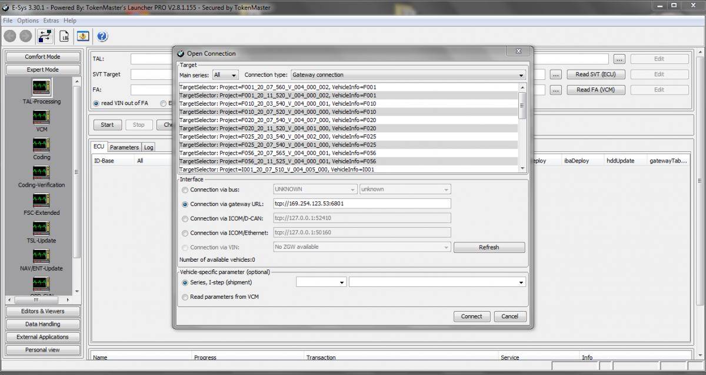The image size is (706, 375).
Task: Select the Coding module icon
Action: 41,144
